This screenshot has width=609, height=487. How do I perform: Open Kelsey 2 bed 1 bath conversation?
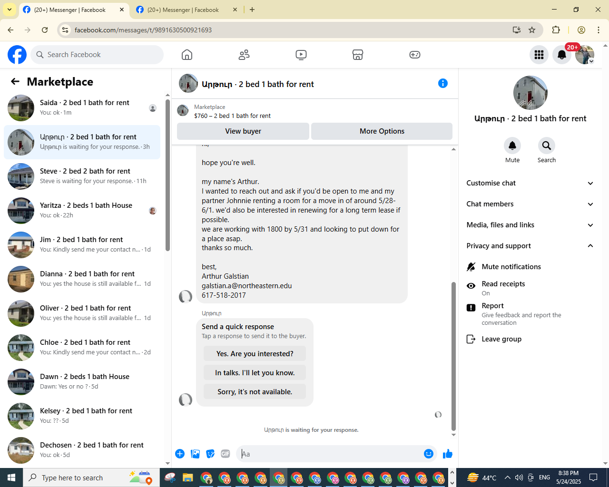pos(82,416)
